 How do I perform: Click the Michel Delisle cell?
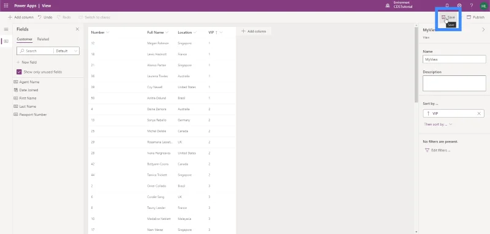tap(156, 131)
